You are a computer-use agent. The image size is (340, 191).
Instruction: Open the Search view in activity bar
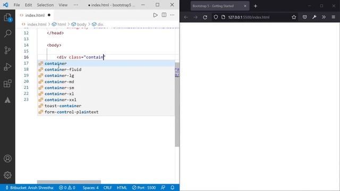(x=7, y=33)
